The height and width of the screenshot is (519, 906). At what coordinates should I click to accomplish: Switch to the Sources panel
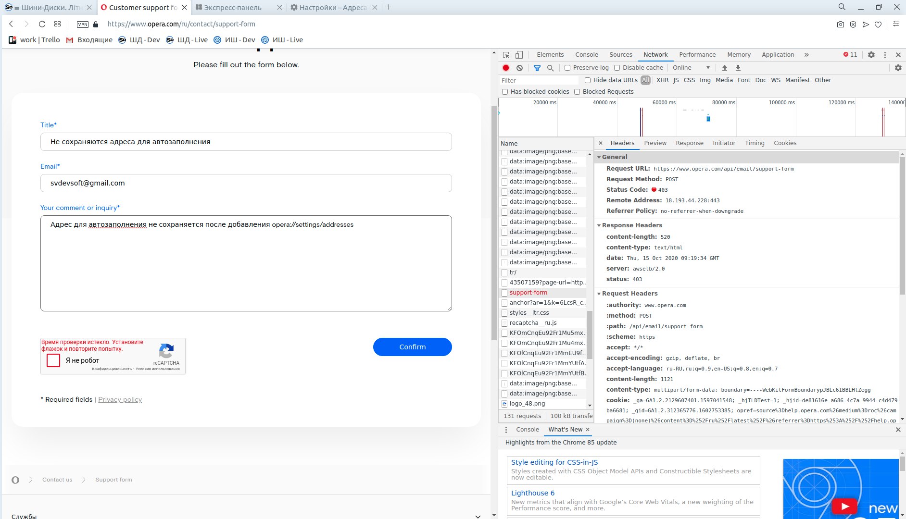click(x=621, y=55)
